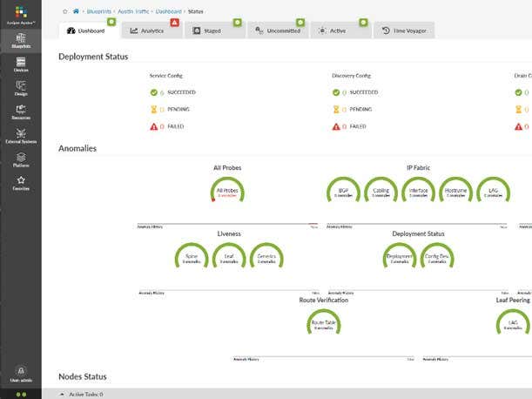This screenshot has width=532, height=399.
Task: Click the All Probes anomaly gauge
Action: (x=227, y=192)
